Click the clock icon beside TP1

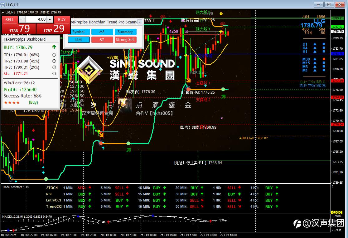click(54, 55)
